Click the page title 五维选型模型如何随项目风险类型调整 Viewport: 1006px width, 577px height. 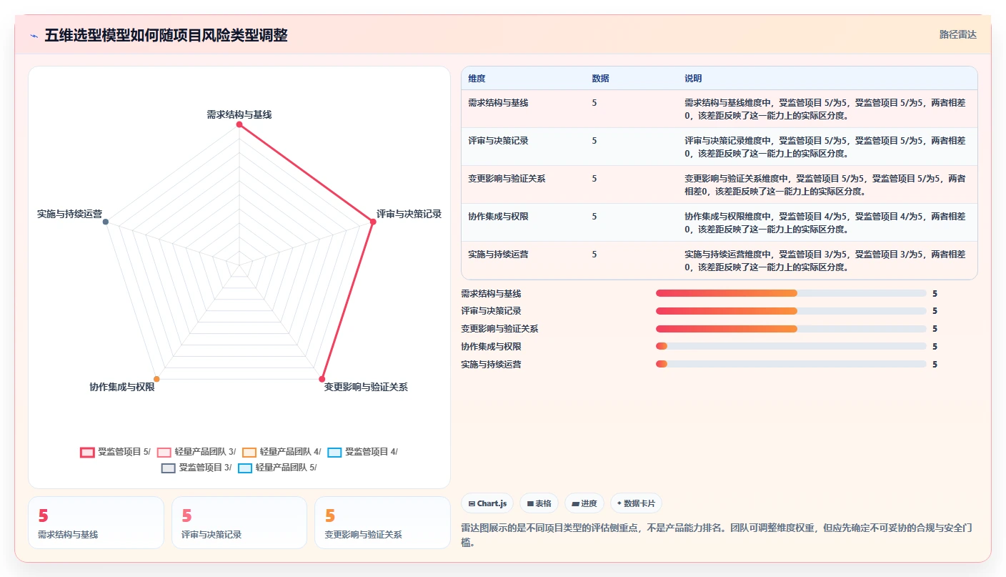coord(166,35)
